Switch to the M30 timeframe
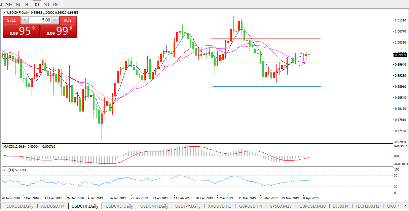 point(9,4)
